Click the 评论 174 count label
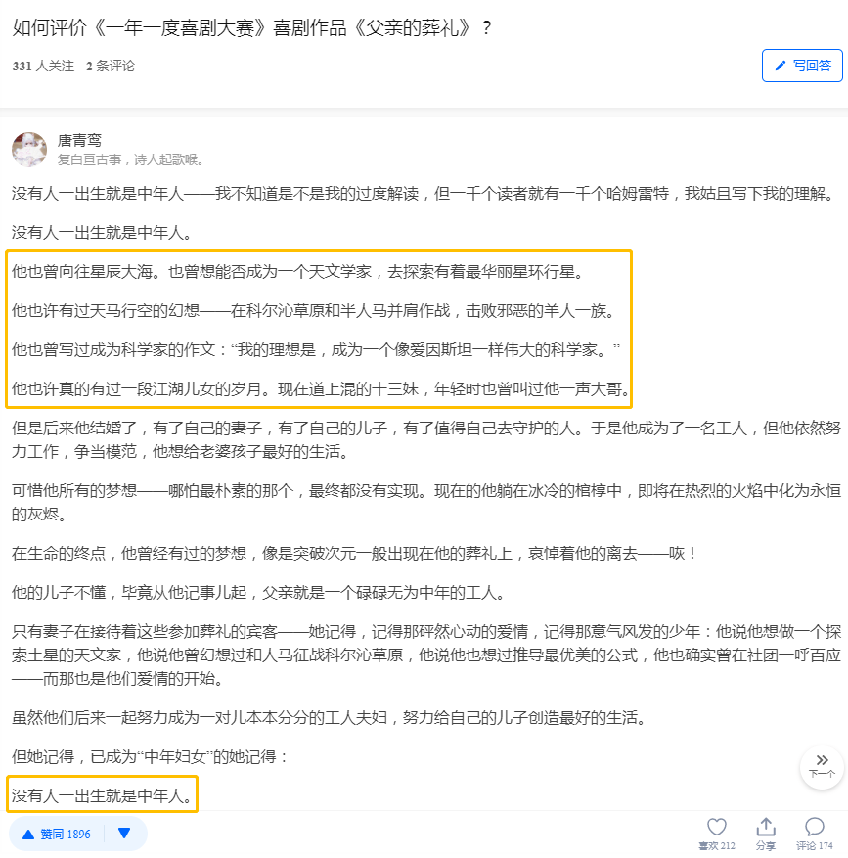The image size is (848, 858). pyautogui.click(x=814, y=846)
